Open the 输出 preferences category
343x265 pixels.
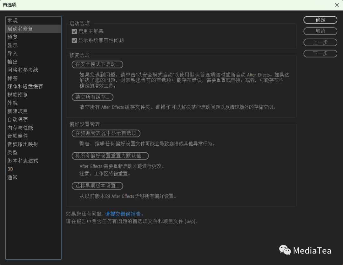coord(33,62)
